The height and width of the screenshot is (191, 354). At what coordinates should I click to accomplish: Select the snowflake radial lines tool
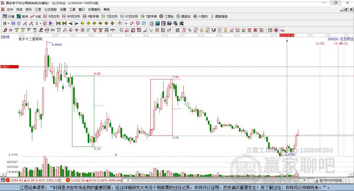click(x=76, y=30)
